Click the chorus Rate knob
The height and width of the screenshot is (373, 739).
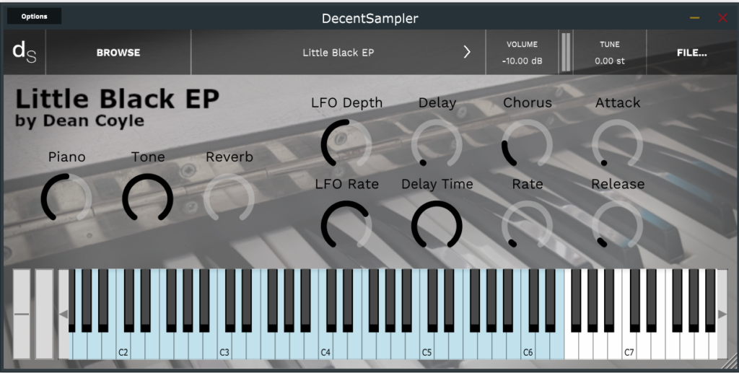pos(527,226)
